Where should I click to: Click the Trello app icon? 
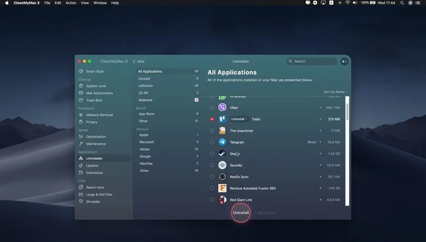[222, 119]
